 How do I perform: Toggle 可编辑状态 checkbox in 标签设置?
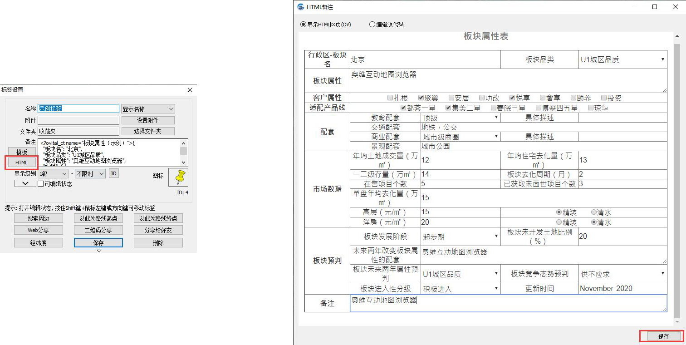pyautogui.click(x=40, y=184)
